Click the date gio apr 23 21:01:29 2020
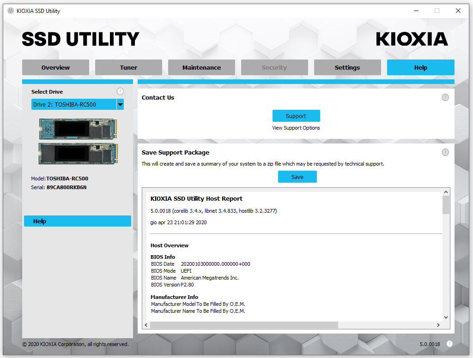473x358 pixels. coord(179,222)
